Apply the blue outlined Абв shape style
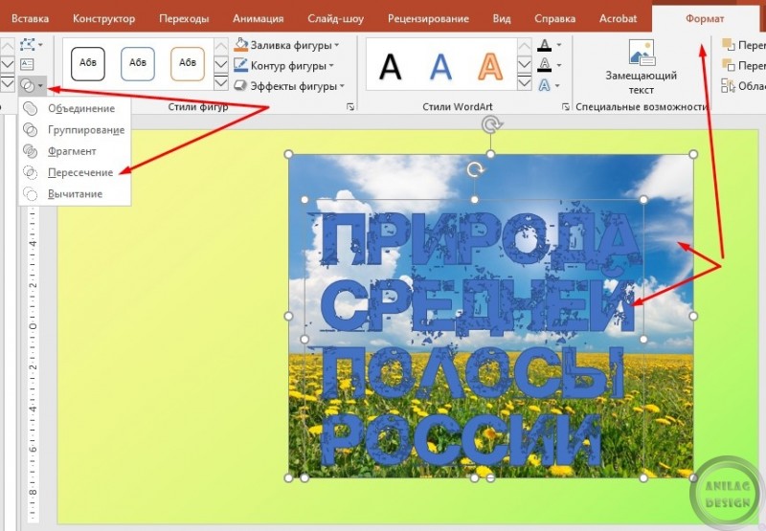This screenshot has width=766, height=531. coord(138,63)
